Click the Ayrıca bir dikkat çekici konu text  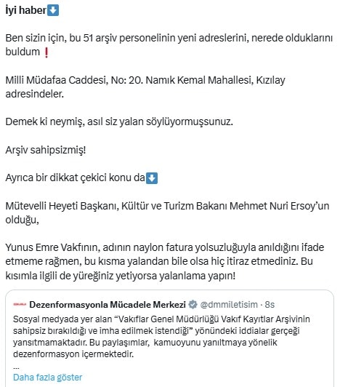[x=76, y=177]
